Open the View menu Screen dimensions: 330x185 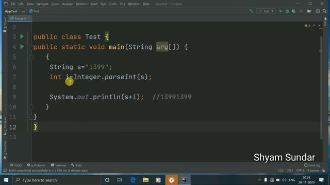tap(30, 4)
